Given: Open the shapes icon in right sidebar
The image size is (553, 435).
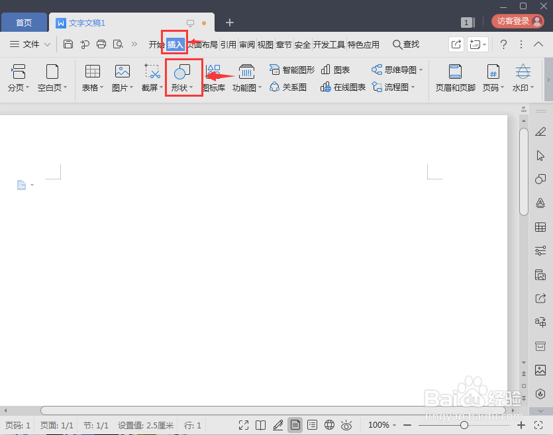Looking at the screenshot, I should click(540, 179).
